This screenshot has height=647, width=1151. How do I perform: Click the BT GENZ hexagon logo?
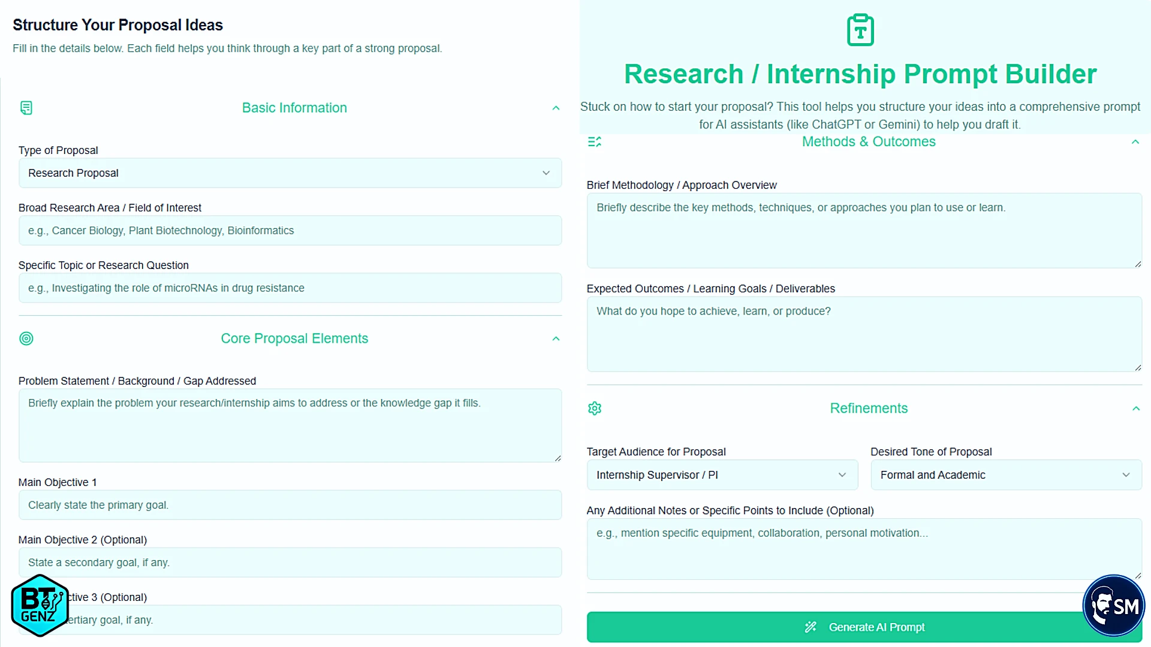[40, 605]
